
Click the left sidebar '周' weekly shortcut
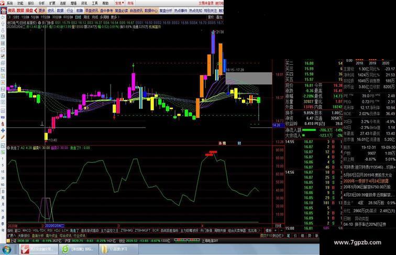(3, 198)
